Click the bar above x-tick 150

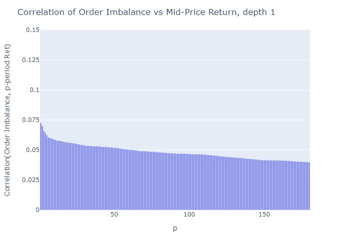pos(264,186)
